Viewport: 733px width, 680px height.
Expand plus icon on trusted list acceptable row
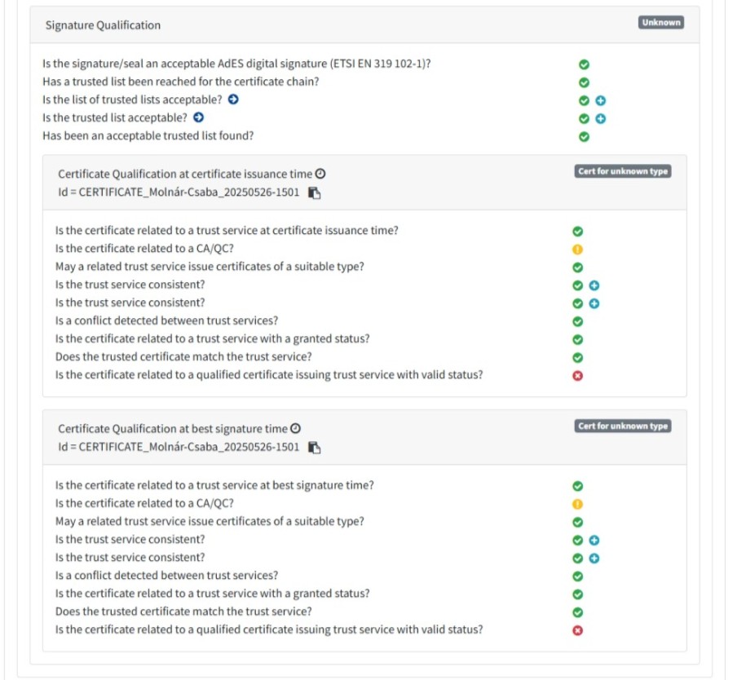point(601,119)
